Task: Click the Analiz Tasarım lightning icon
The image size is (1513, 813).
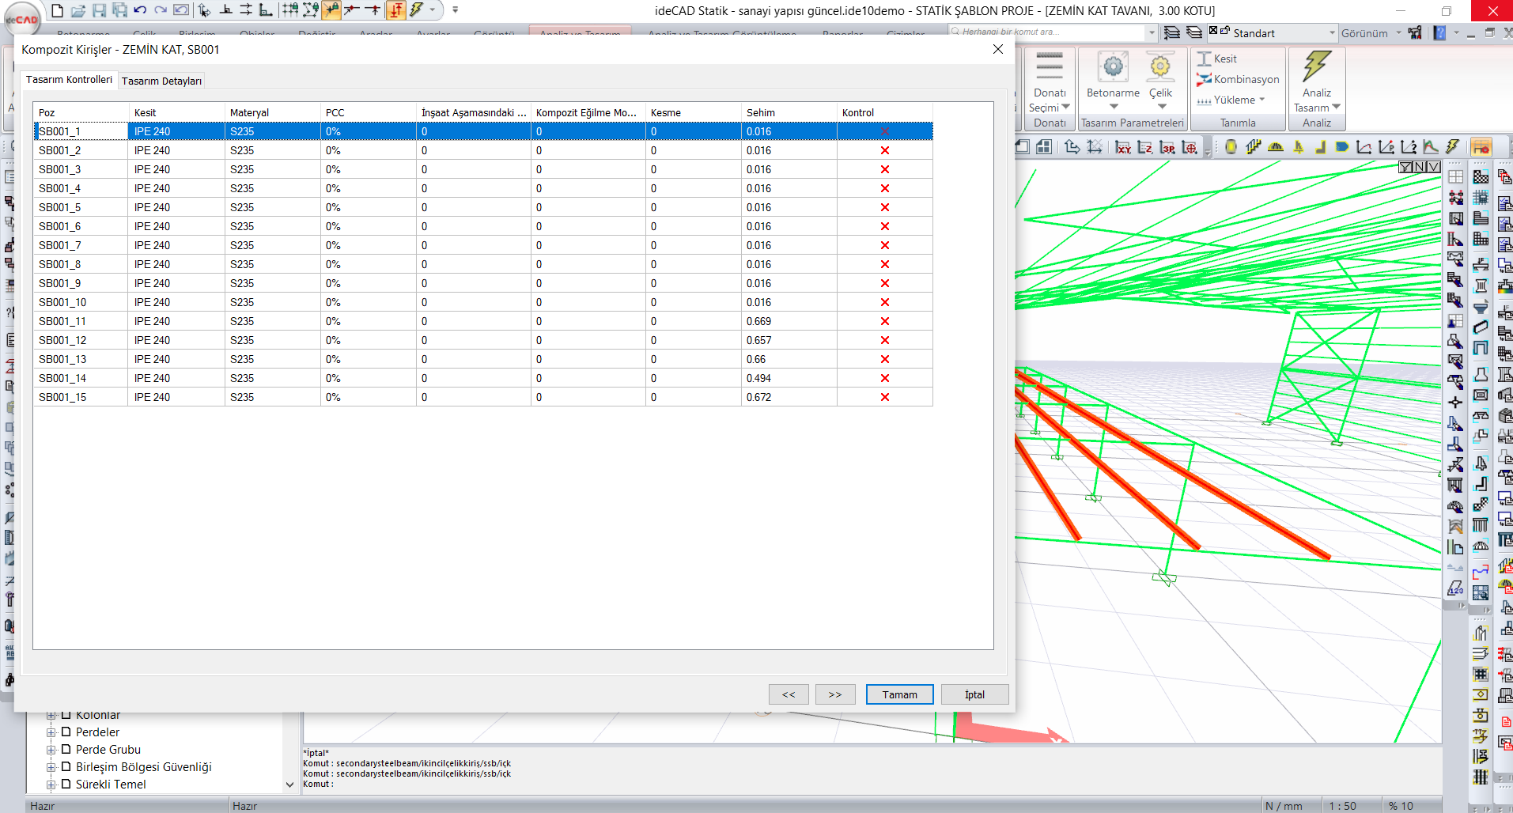Action: coord(1317,67)
